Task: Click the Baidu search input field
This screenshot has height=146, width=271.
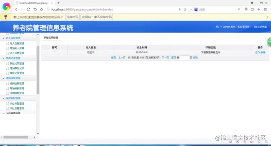Action: (x=218, y=9)
